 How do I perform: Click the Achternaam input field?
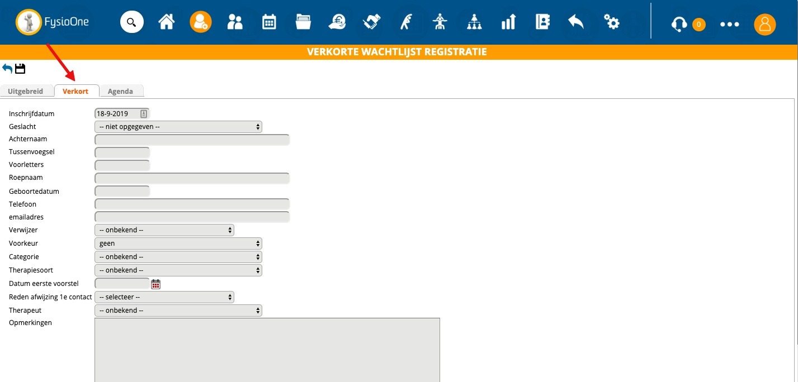(x=192, y=140)
